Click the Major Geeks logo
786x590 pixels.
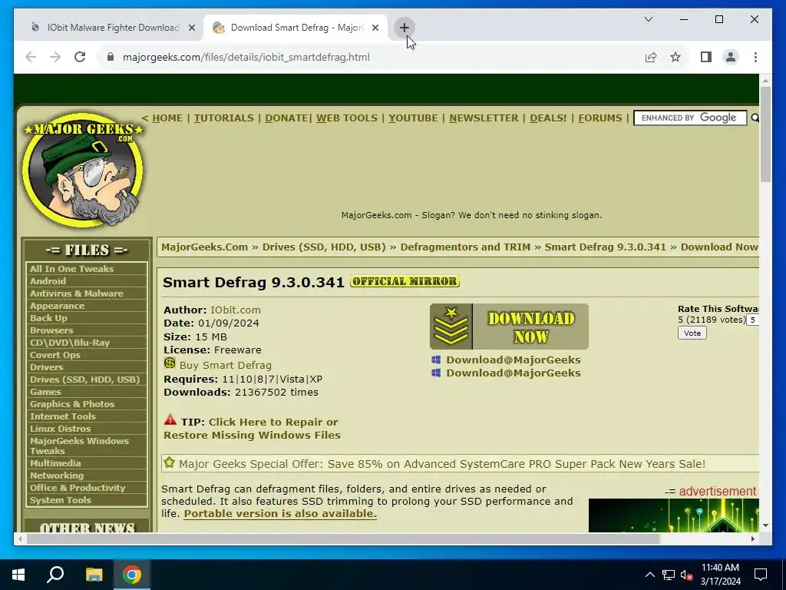coord(83,169)
